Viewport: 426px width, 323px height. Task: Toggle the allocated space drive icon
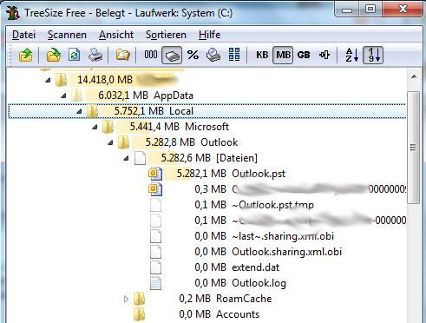point(172,55)
